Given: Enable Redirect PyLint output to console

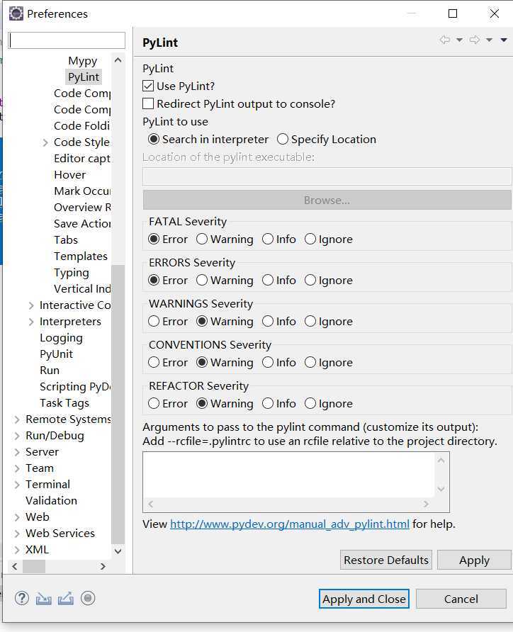Looking at the screenshot, I should pos(148,103).
